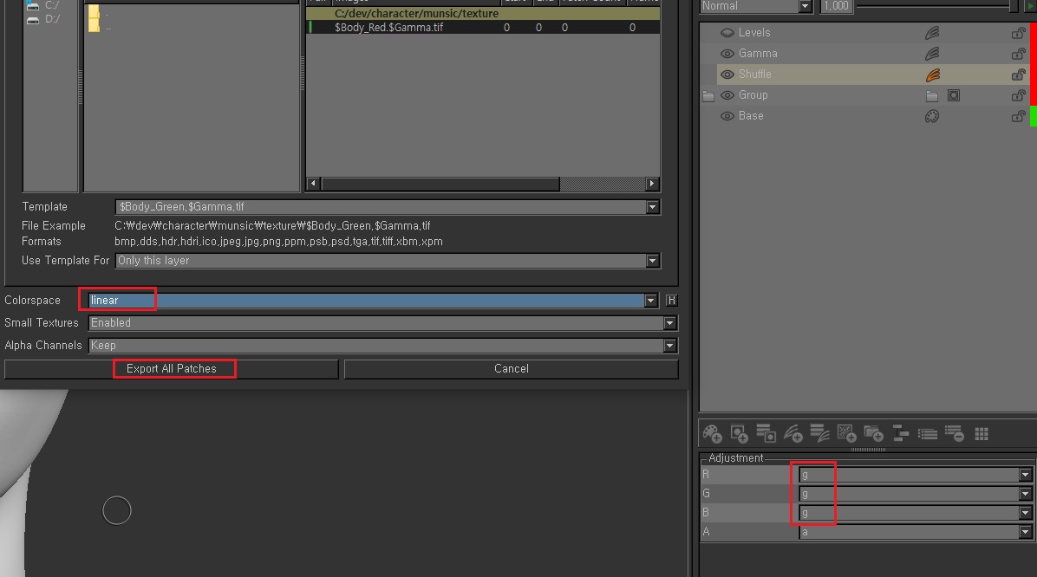Click the opacity value field 1.000
Screen dimensions: 1037x577
(x=836, y=6)
